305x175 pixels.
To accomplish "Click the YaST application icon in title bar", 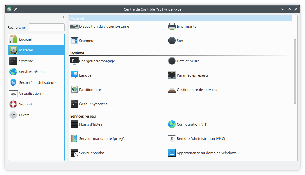I will pos(9,9).
